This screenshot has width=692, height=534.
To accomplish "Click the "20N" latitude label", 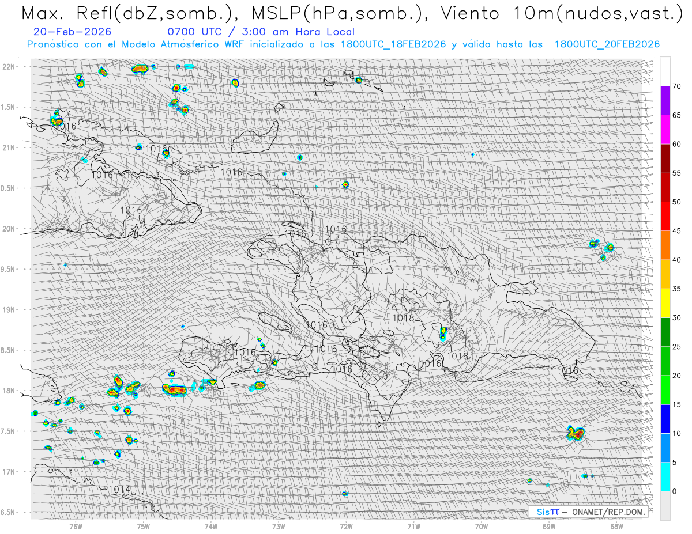I will coord(10,229).
